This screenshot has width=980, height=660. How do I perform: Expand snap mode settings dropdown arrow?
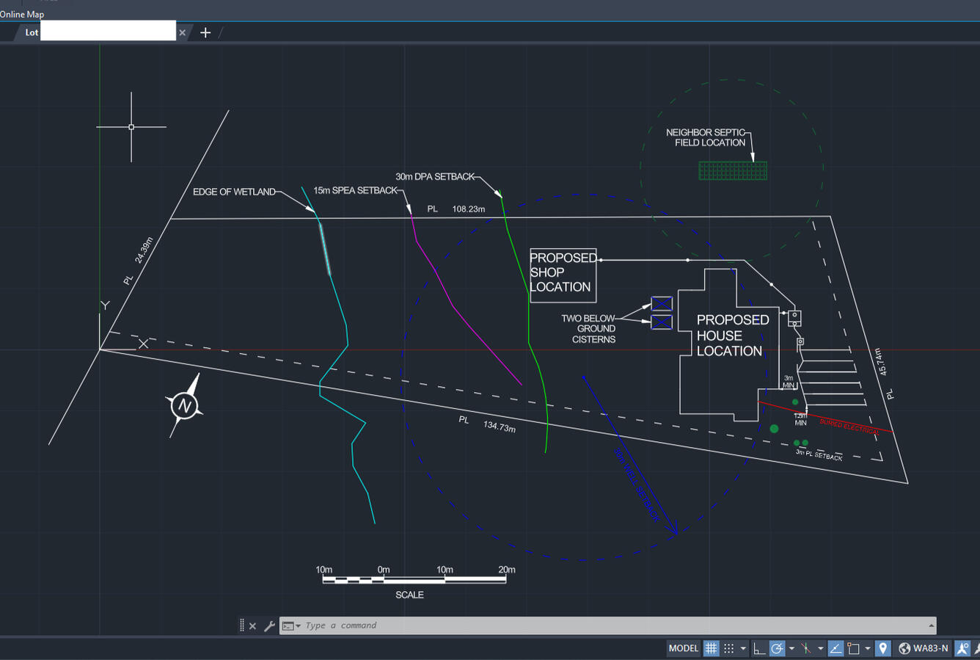point(743,648)
